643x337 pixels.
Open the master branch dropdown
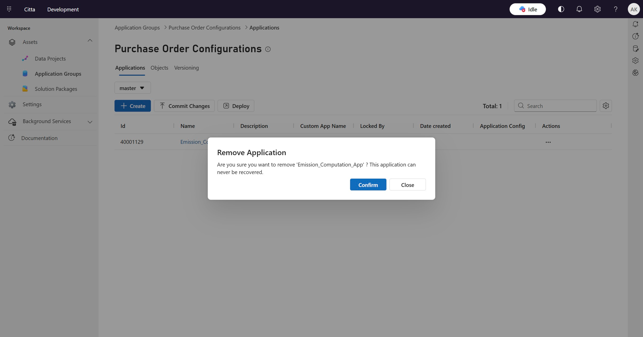pos(132,88)
